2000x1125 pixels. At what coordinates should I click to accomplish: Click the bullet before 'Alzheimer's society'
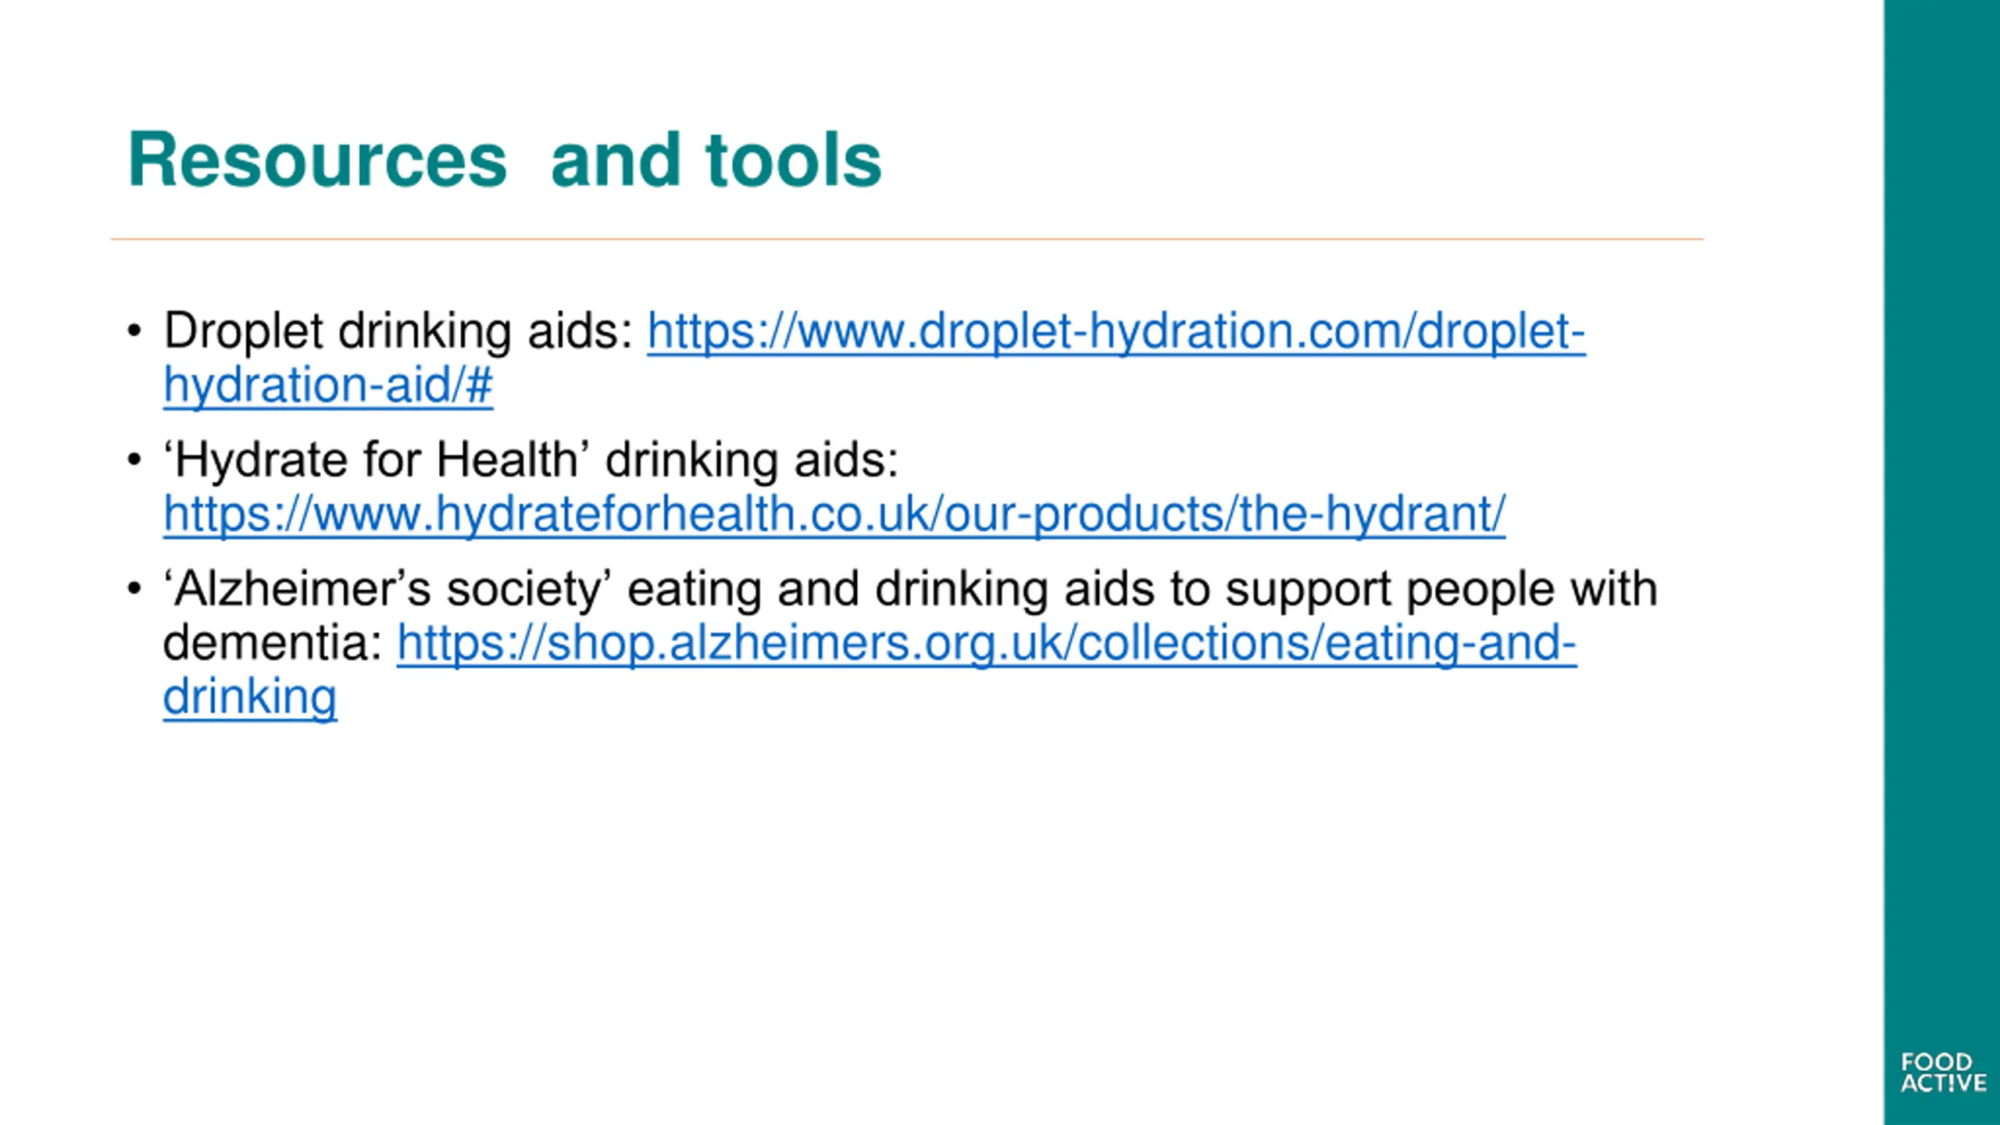pyautogui.click(x=134, y=588)
